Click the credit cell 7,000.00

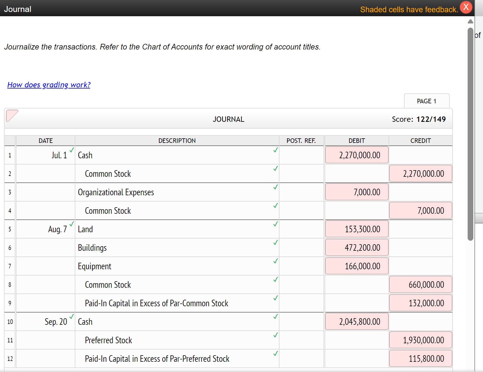[421, 211]
